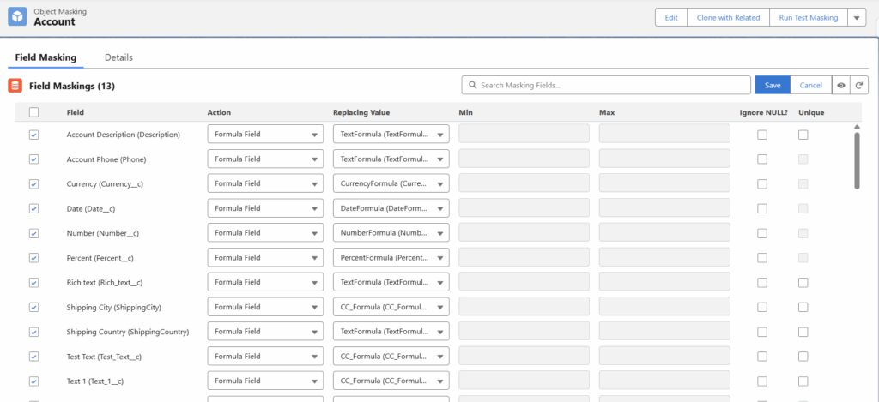Select the Field Masking tab
This screenshot has width=879, height=402.
(45, 57)
